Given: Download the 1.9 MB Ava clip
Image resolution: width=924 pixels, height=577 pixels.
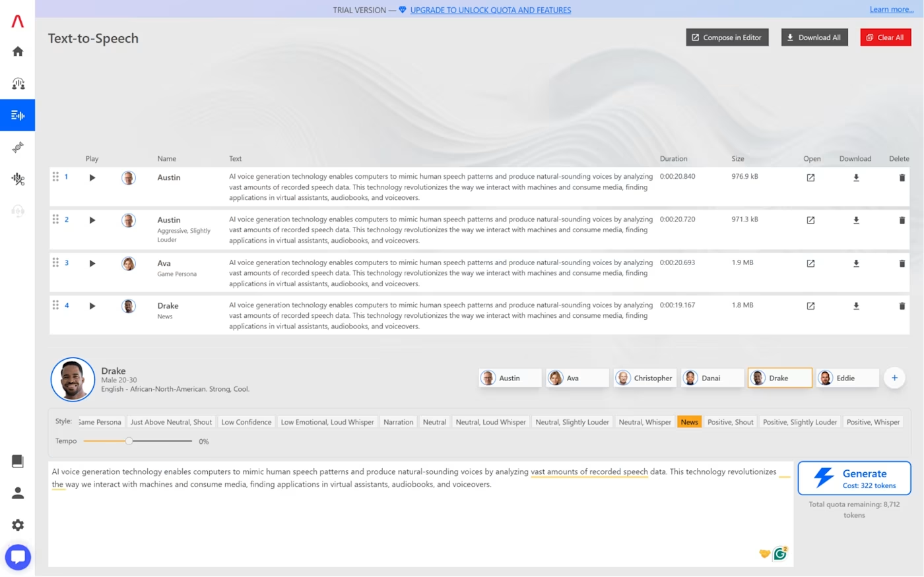Looking at the screenshot, I should tap(856, 263).
